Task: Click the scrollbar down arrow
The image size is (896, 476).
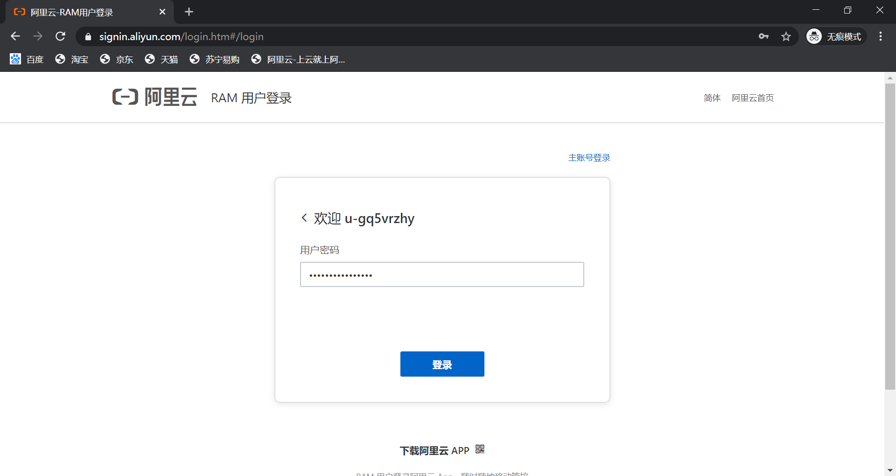Action: click(x=890, y=470)
